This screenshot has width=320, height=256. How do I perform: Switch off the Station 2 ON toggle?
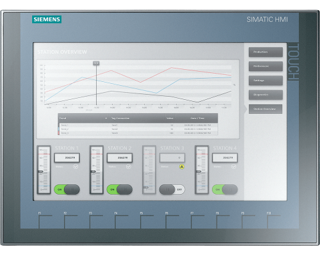pyautogui.click(x=120, y=189)
